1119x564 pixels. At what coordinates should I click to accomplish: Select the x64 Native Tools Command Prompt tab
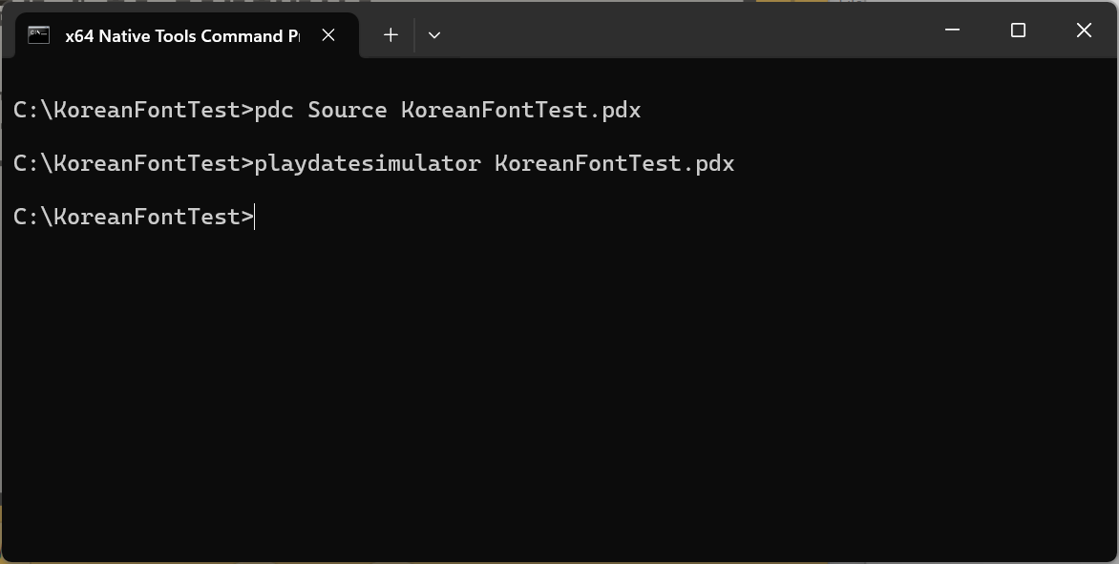[181, 36]
